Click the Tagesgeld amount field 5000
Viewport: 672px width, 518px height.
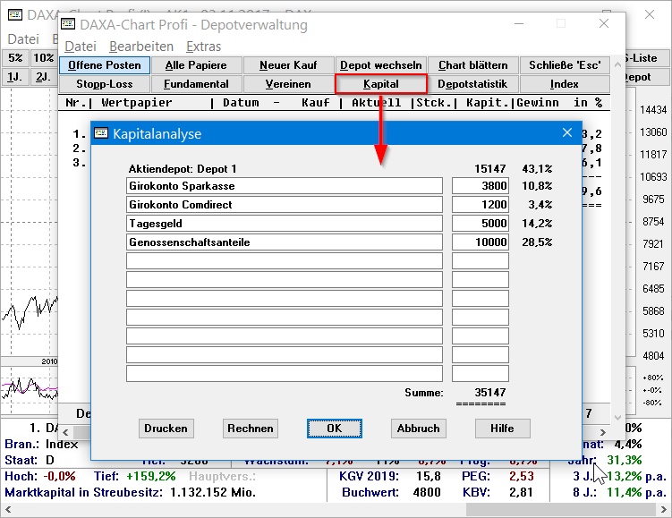pos(480,224)
